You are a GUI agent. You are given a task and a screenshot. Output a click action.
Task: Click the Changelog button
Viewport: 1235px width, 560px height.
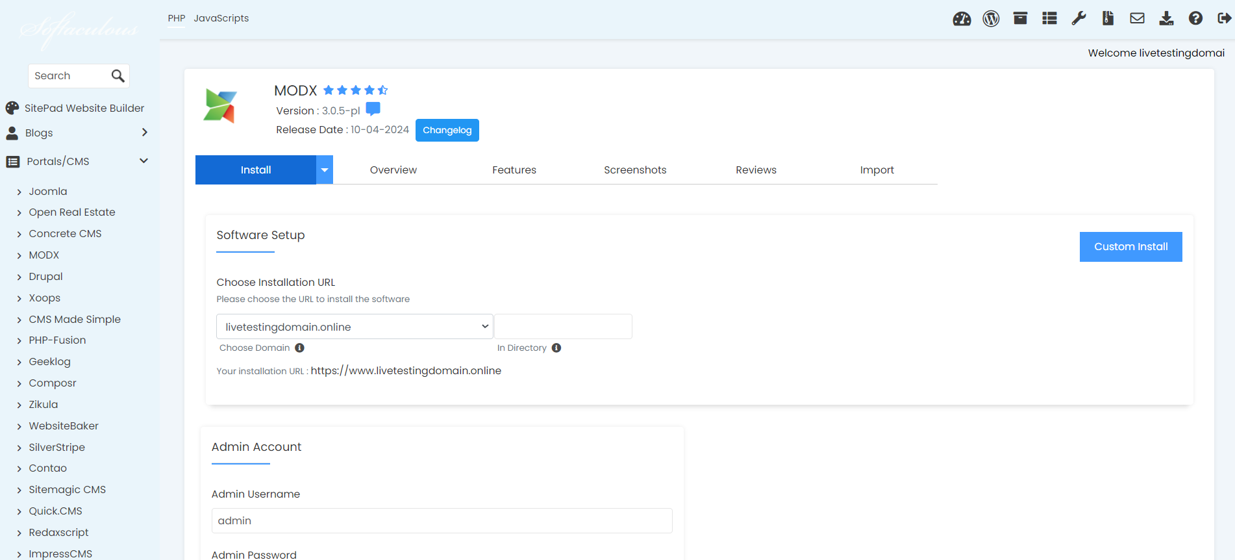click(x=447, y=130)
